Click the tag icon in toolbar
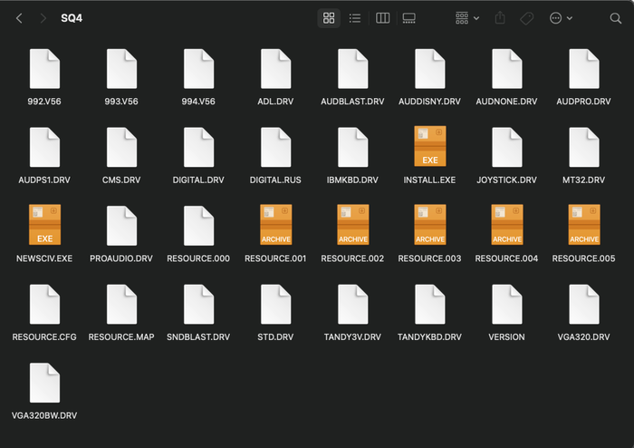The height and width of the screenshot is (448, 634). [526, 18]
